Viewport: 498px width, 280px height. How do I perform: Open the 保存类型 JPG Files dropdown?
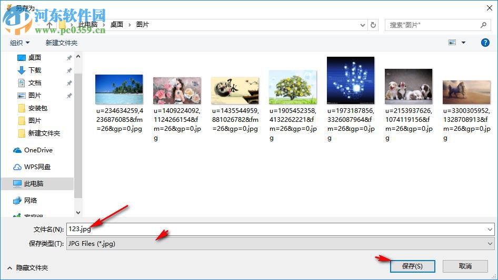[x=280, y=244]
